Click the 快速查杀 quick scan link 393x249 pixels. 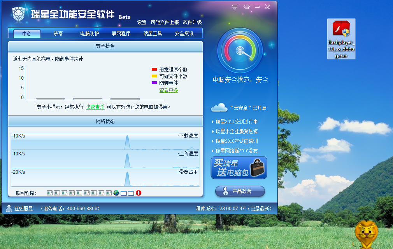pyautogui.click(x=95, y=107)
